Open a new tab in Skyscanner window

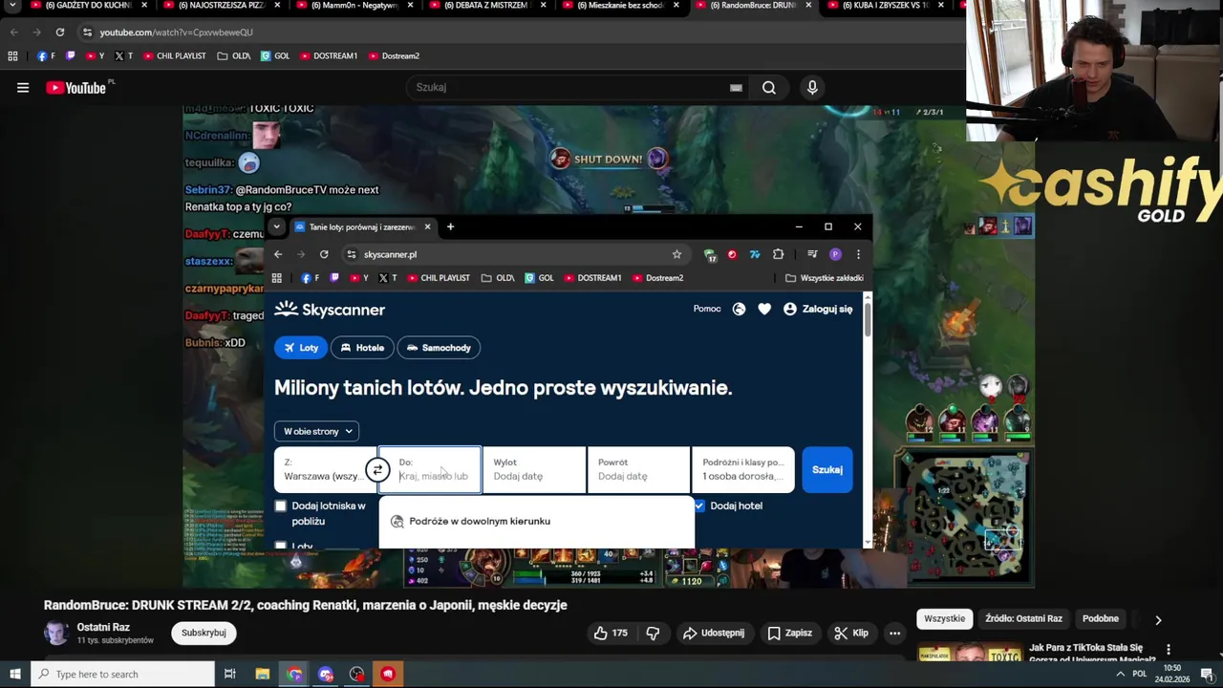coord(450,226)
